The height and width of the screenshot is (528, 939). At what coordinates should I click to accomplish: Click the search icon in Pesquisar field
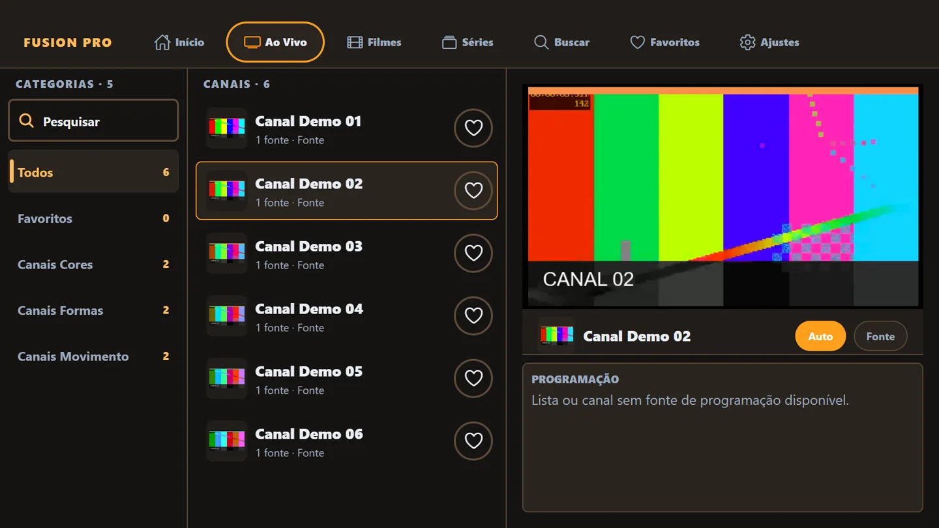tap(26, 121)
